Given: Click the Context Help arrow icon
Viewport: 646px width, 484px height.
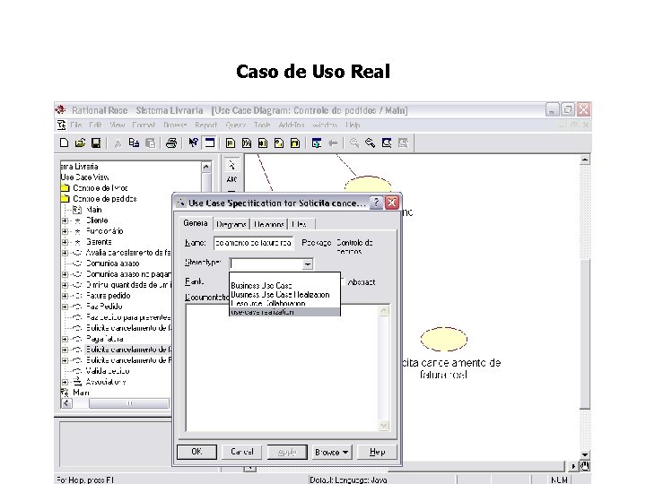Looking at the screenshot, I should tap(193, 143).
